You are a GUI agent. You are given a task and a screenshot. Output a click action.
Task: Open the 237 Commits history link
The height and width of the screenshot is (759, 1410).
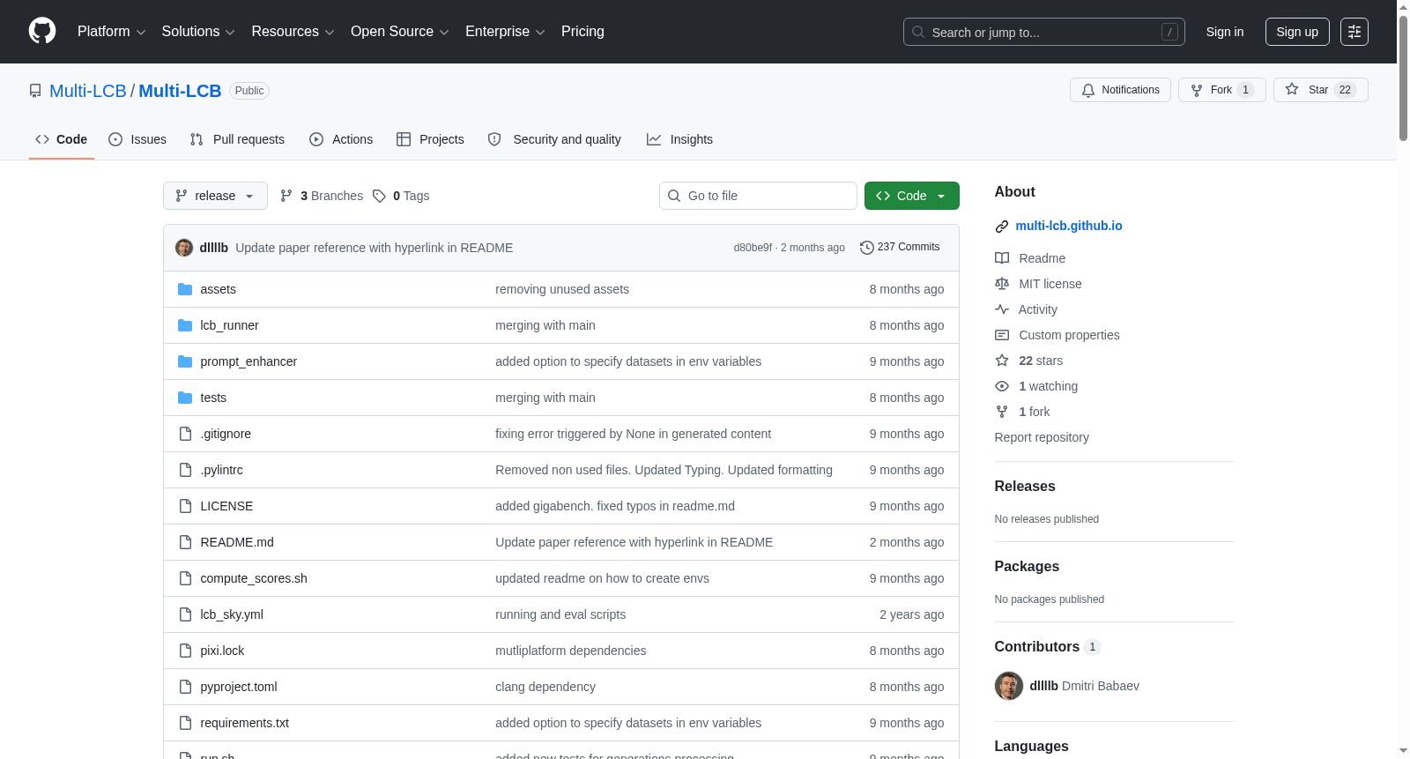[900, 248]
